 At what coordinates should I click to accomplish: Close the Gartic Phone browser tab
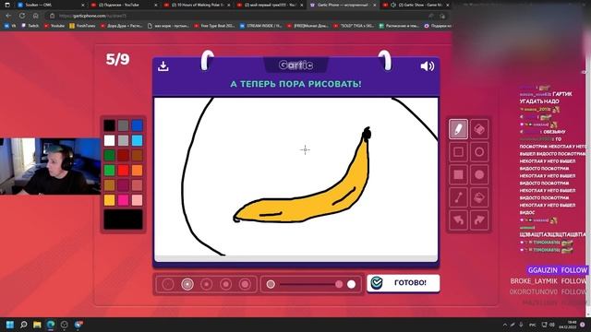coord(374,5)
